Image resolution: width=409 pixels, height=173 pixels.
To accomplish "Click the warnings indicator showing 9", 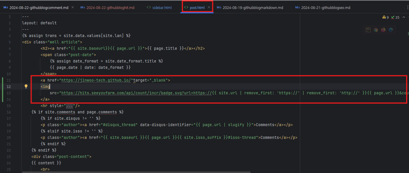I will point(386,17).
